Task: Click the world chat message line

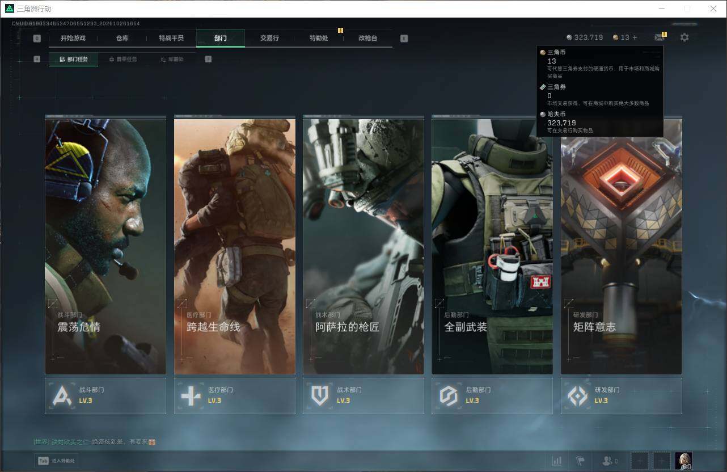Action: click(x=95, y=441)
